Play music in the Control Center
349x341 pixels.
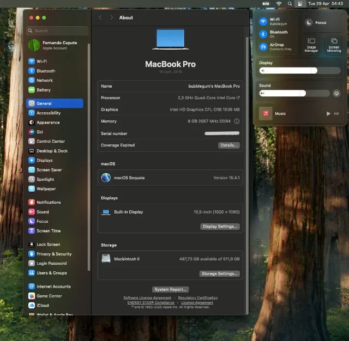(x=328, y=114)
